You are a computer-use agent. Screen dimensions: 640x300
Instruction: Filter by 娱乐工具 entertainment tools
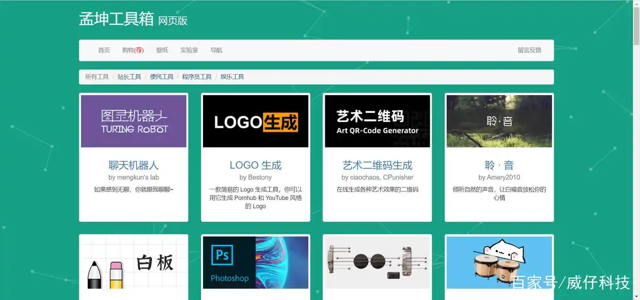232,76
